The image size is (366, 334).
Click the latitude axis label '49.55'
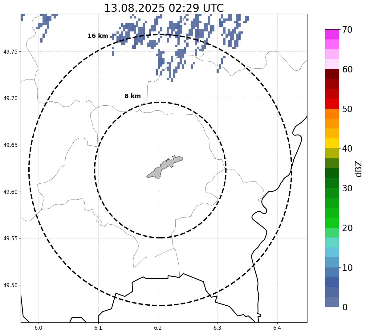(11, 238)
